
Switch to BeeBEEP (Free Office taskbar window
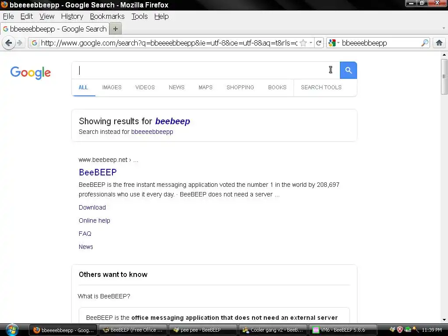pos(133,330)
